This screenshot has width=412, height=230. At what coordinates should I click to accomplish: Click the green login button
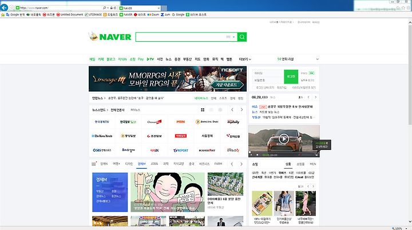(291, 77)
